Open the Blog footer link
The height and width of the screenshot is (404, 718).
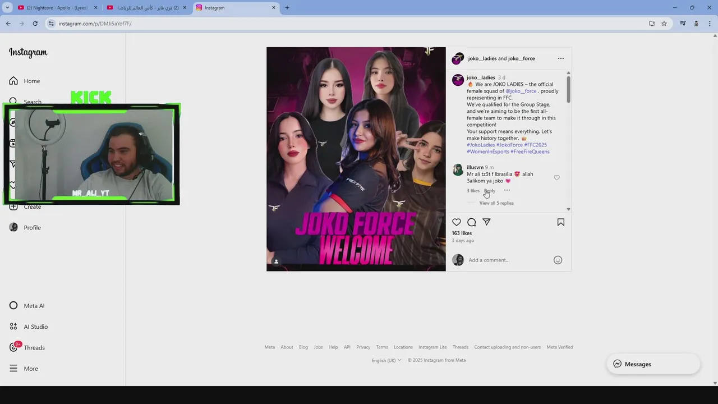click(x=303, y=347)
